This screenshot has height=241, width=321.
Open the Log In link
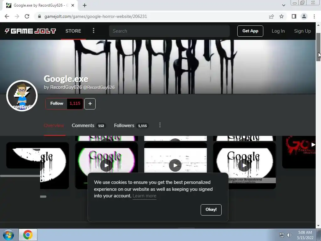pyautogui.click(x=278, y=31)
